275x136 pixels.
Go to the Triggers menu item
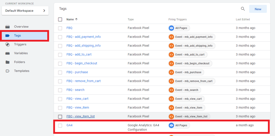pyautogui.click(x=20, y=44)
